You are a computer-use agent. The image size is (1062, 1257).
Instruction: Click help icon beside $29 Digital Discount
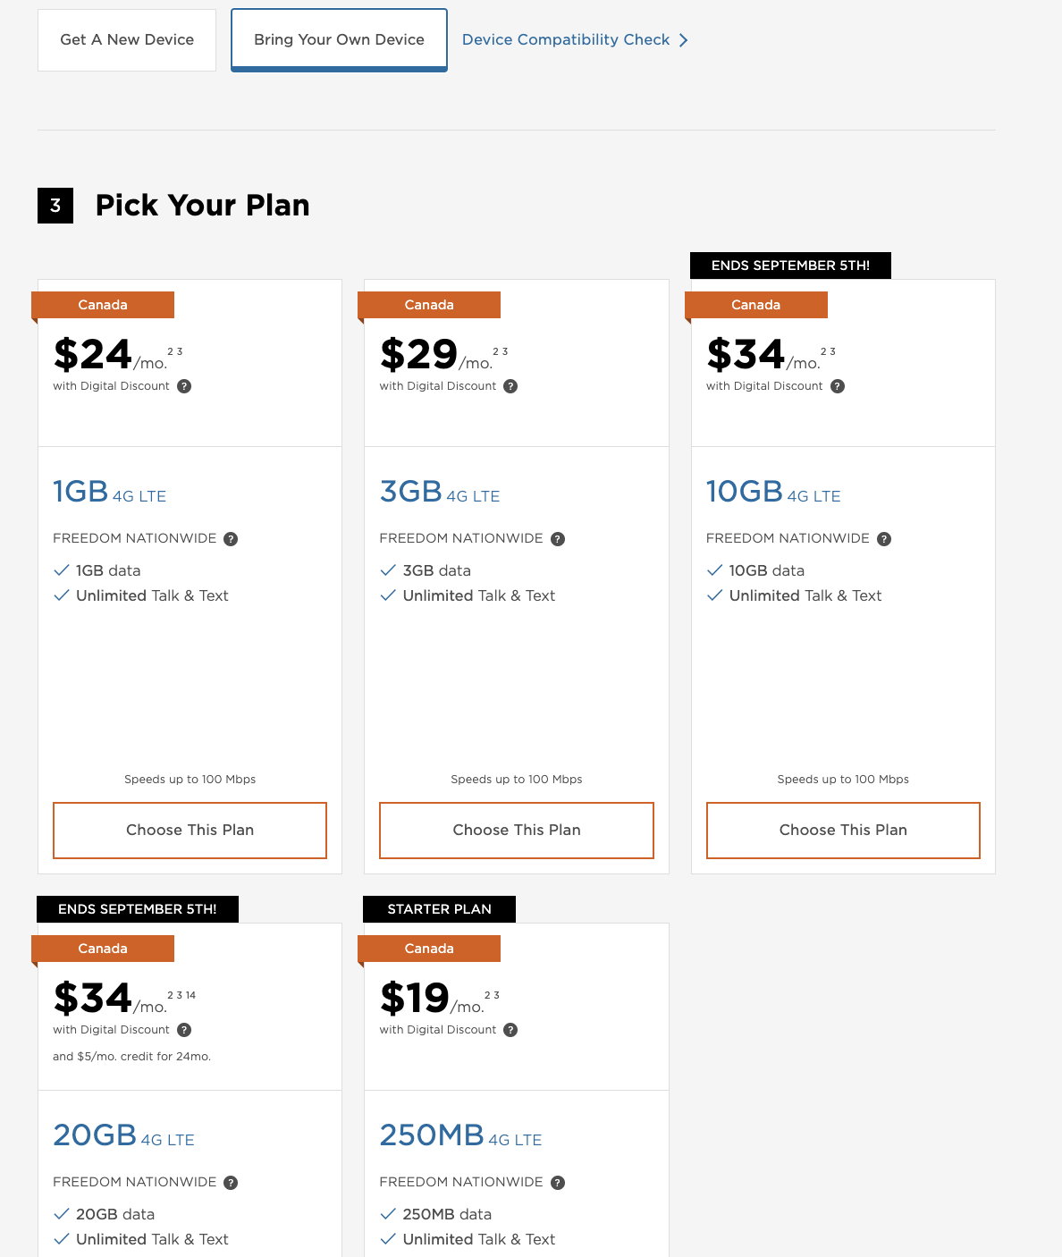510,386
